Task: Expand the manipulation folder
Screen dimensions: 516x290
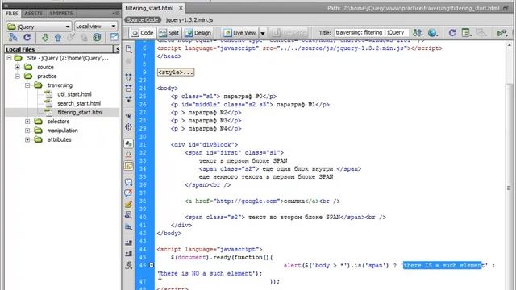Action: pos(27,130)
